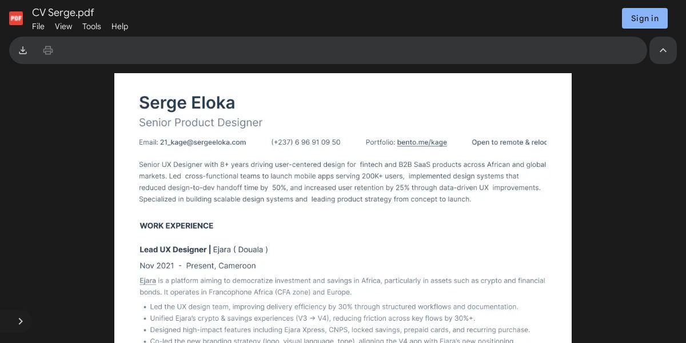Click the print icon
This screenshot has width=686, height=343.
point(48,50)
